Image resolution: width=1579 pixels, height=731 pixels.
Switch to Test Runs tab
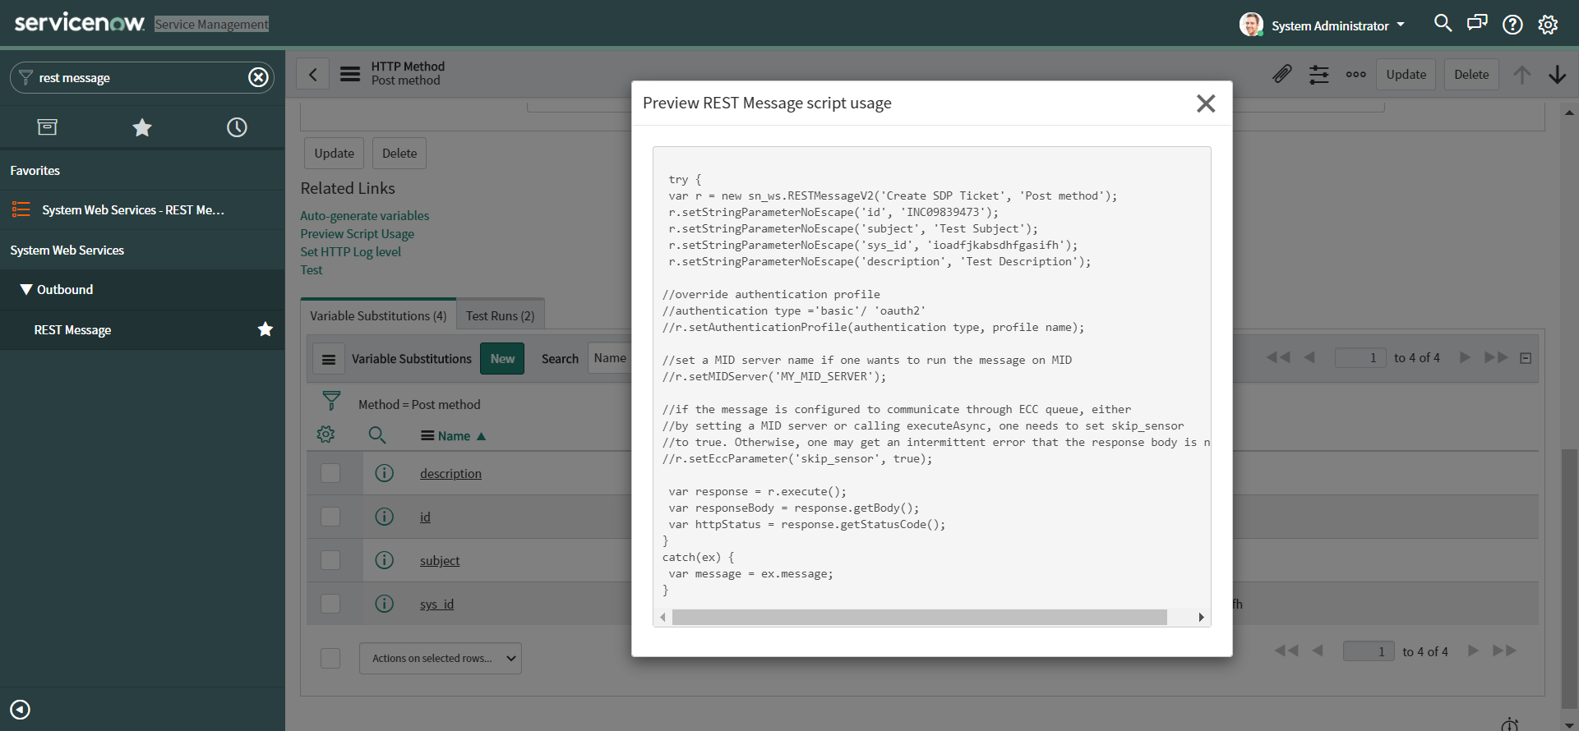point(500,316)
